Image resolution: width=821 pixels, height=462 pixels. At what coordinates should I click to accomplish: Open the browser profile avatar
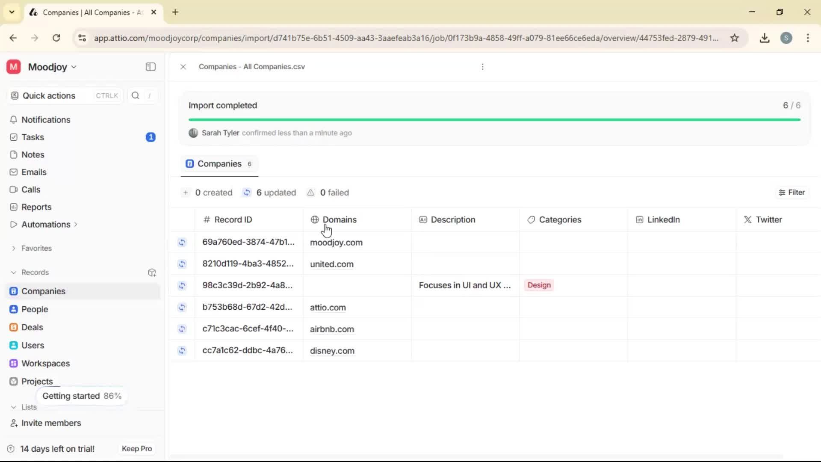pos(787,38)
